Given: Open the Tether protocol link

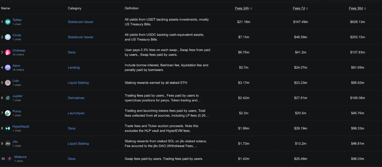Looking at the screenshot, I should (17, 20).
